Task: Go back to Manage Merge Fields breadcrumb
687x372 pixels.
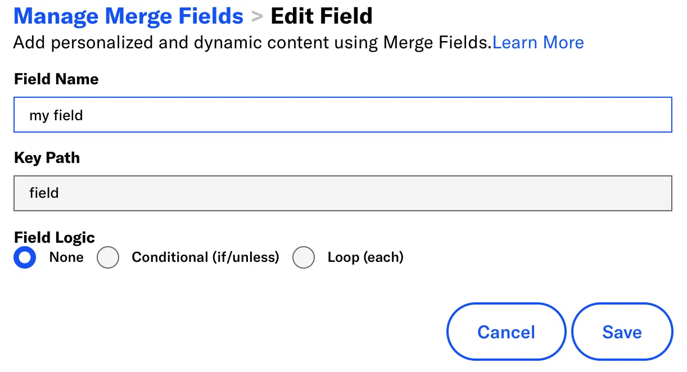Action: (x=128, y=16)
